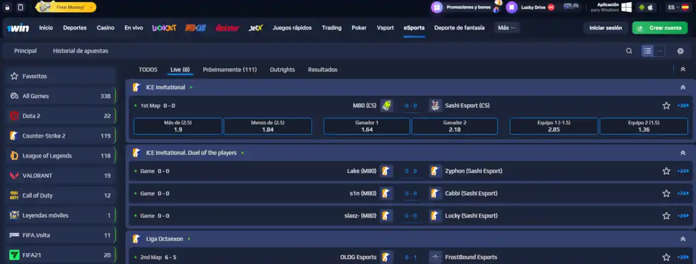
Task: Switch to the Principal tab
Action: 26,51
